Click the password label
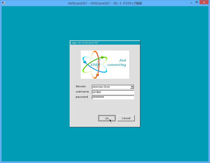Image resolution: width=210 pixels, height=163 pixels. 82,97
